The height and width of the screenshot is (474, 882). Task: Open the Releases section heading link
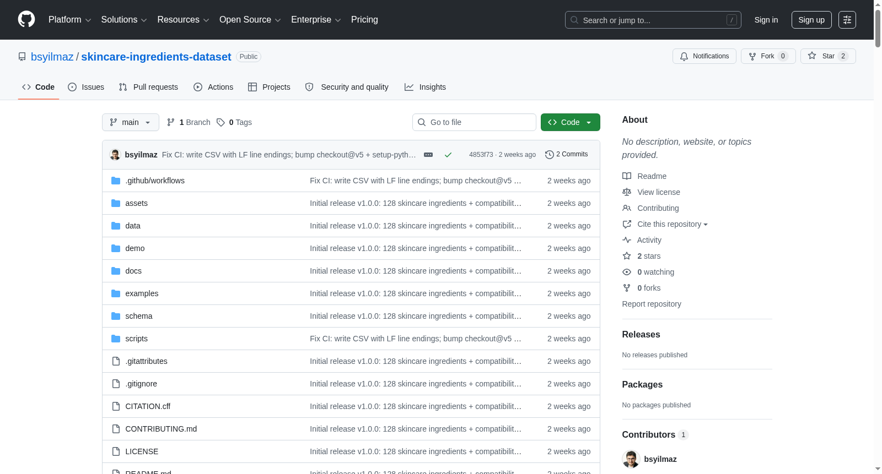point(641,335)
